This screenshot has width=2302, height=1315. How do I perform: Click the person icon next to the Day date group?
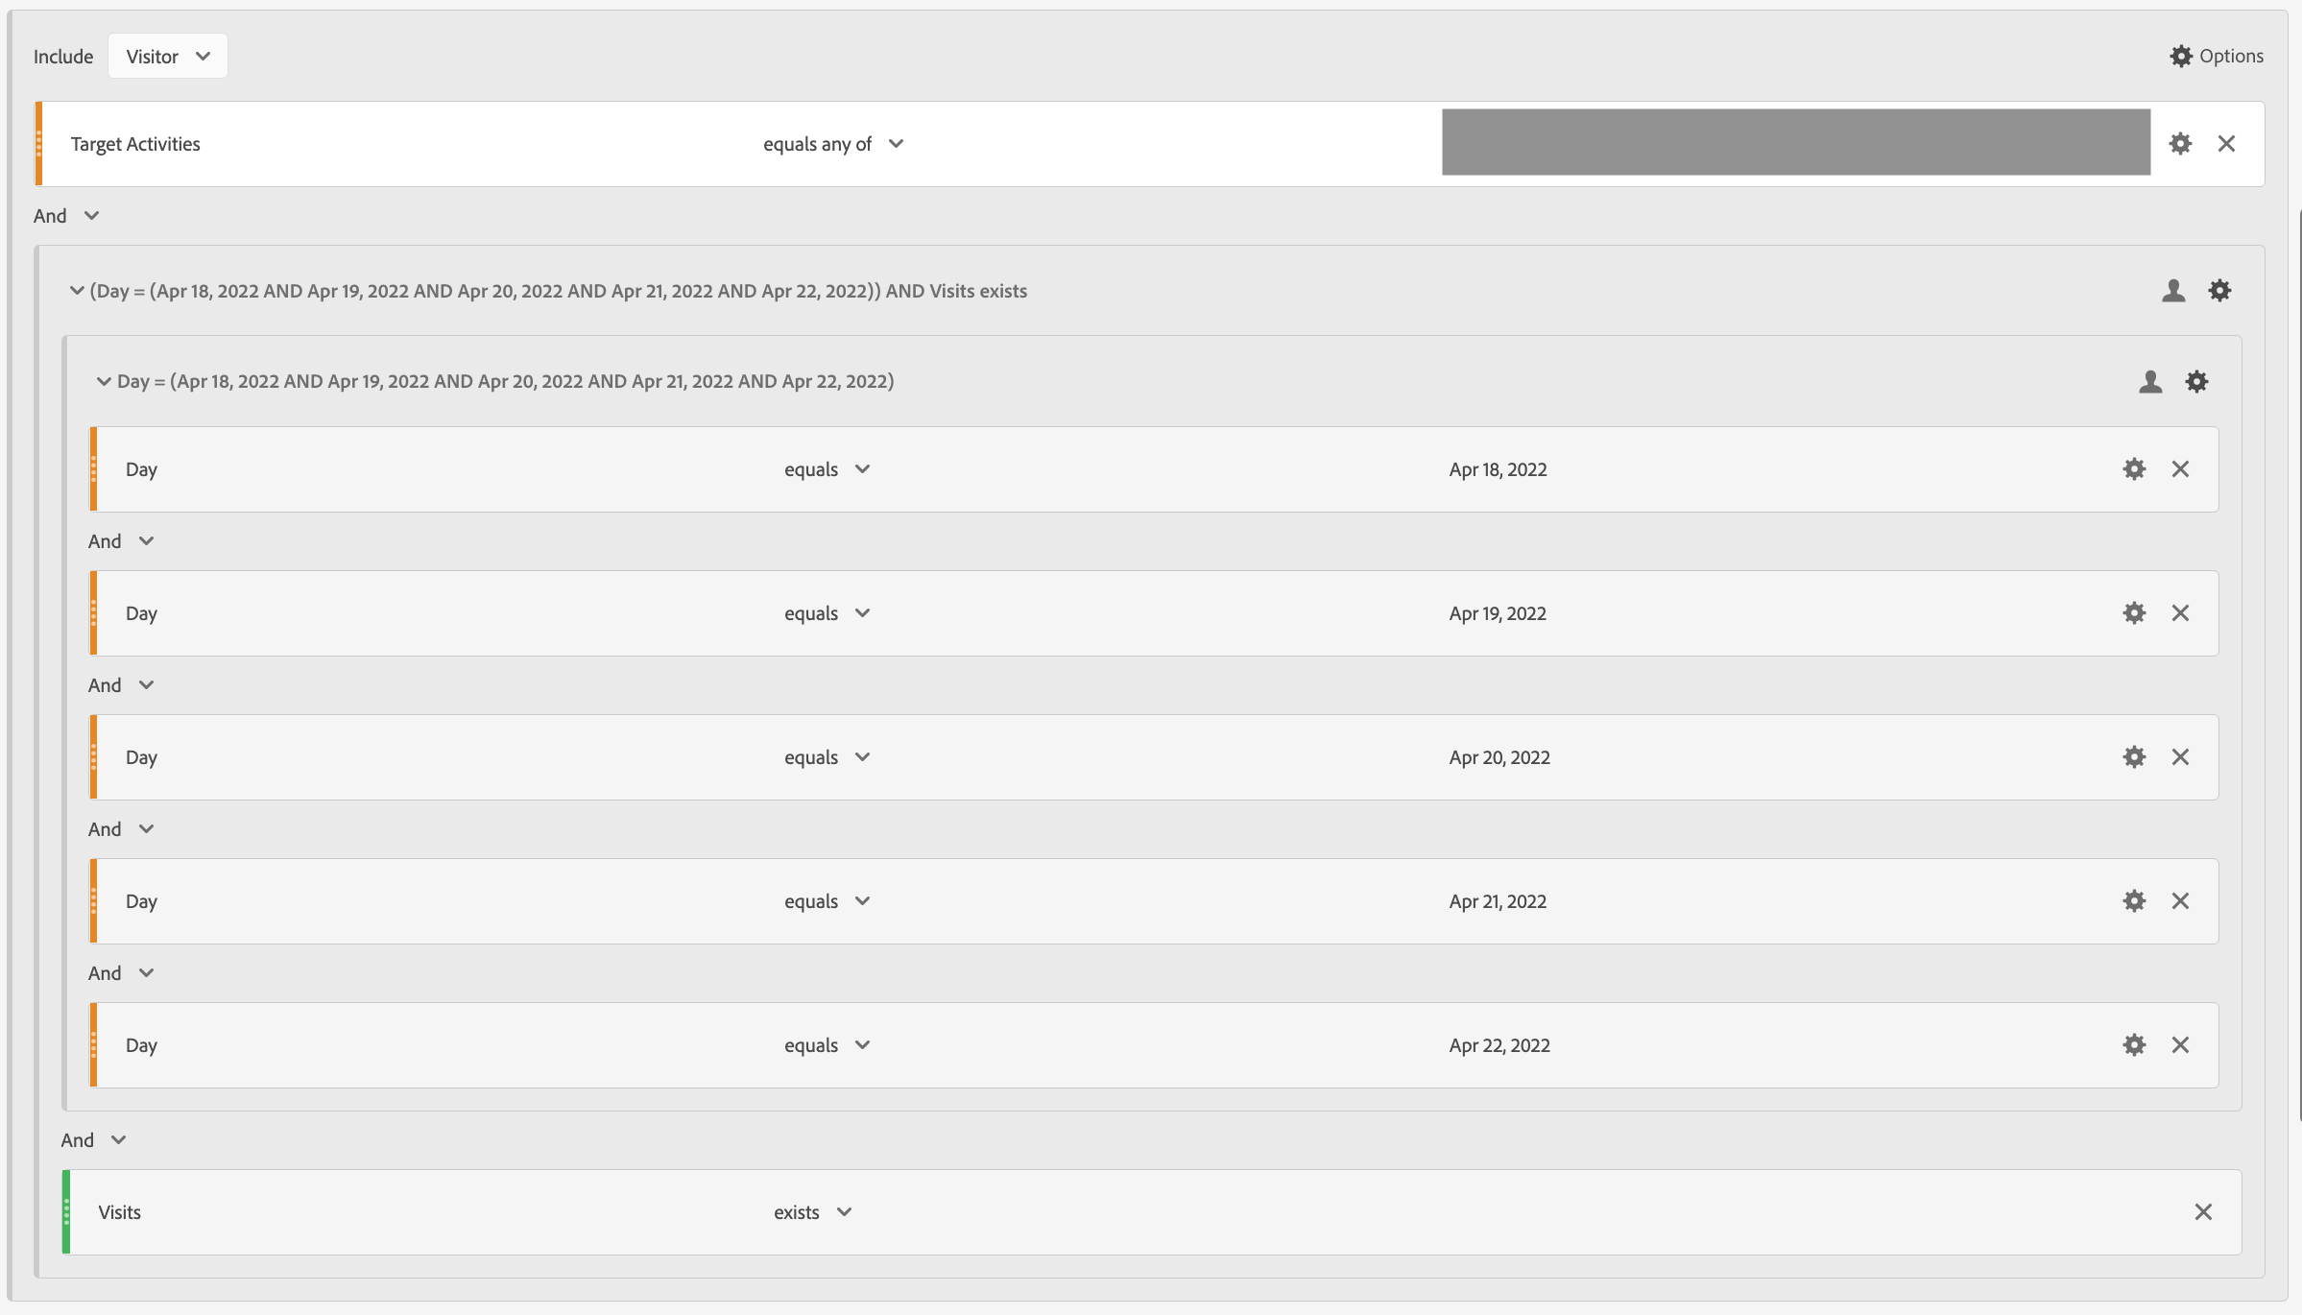pyautogui.click(x=2148, y=379)
